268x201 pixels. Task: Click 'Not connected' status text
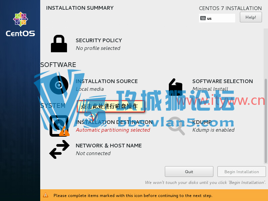pyautogui.click(x=93, y=153)
